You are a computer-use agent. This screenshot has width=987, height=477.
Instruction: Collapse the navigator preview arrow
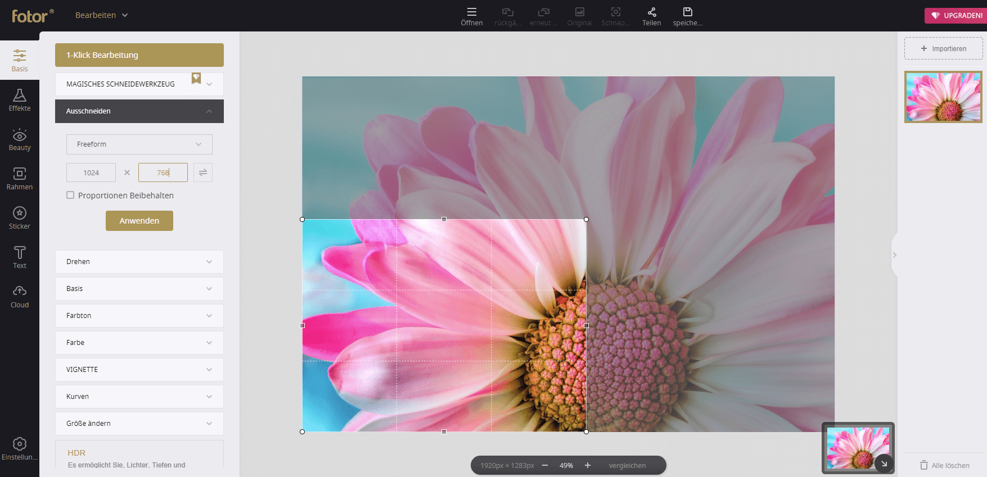click(884, 464)
